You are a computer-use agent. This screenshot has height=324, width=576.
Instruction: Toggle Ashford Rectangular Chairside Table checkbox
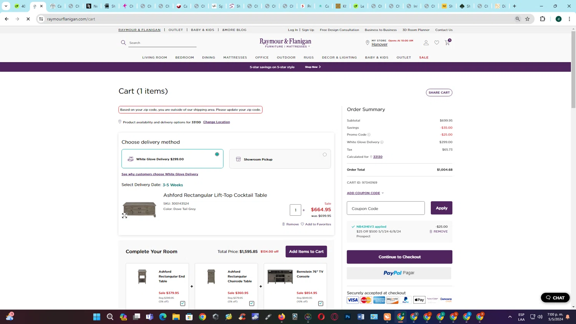point(252,303)
